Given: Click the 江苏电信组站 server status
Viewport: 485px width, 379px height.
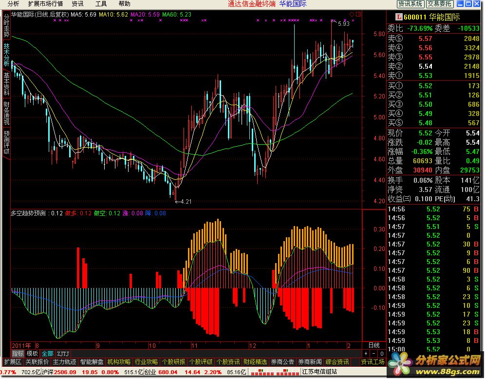Looking at the screenshot, I should click(x=319, y=372).
